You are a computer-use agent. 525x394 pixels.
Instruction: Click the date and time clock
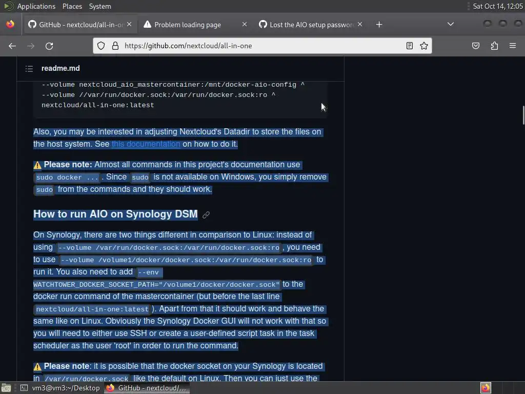pos(497,6)
